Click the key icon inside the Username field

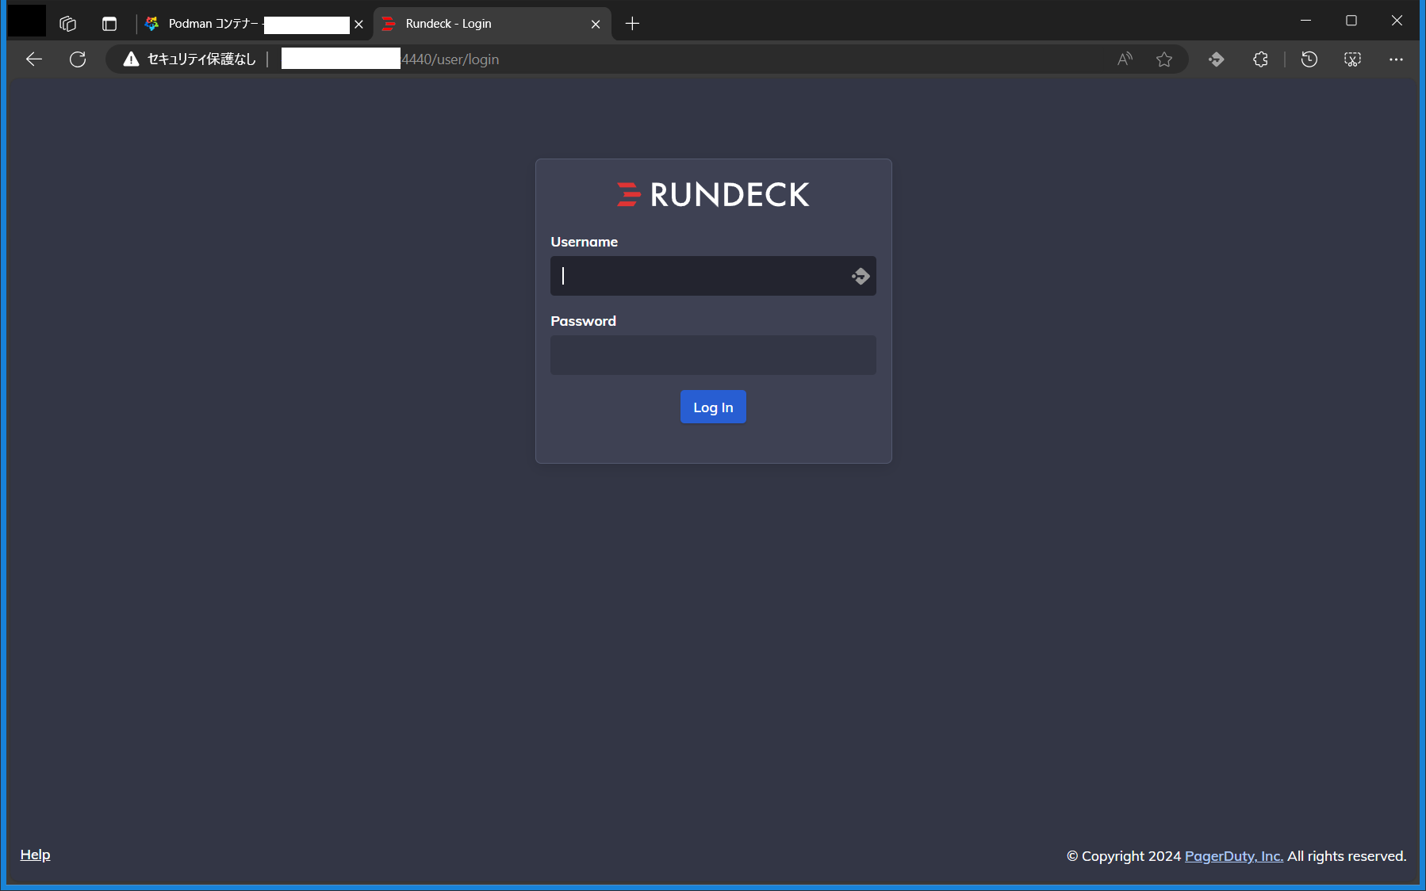click(x=861, y=276)
